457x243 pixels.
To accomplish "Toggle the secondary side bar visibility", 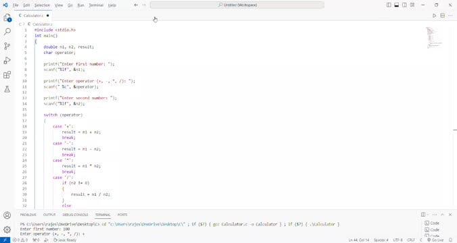I will pos(404,5).
